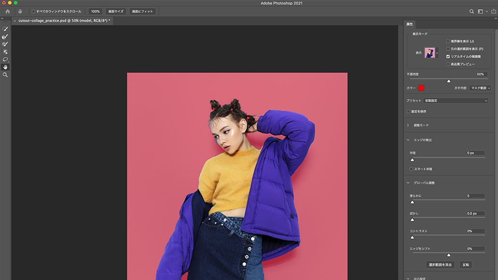Select the Quick Selection tool
The image size is (498, 280).
coord(5,29)
